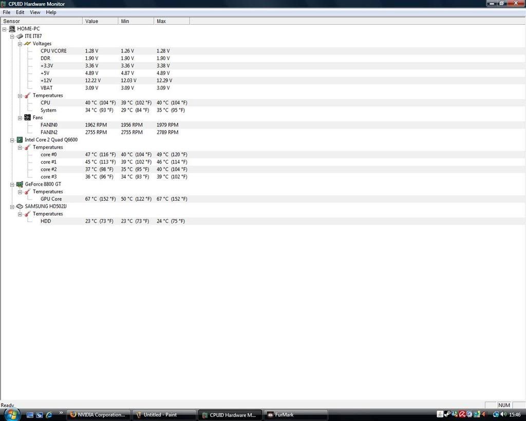
Task: Collapse Temperatures under GeForce 8800 GT
Action: [20, 192]
